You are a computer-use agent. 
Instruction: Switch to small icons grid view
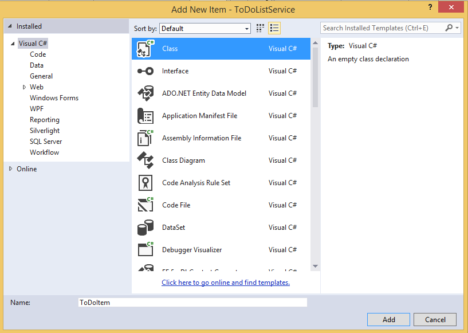[x=261, y=28]
